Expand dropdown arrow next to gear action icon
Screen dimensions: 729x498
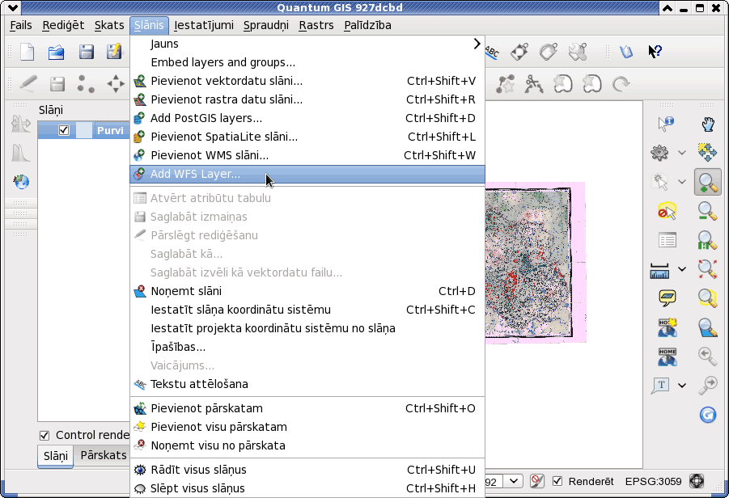[x=682, y=152]
